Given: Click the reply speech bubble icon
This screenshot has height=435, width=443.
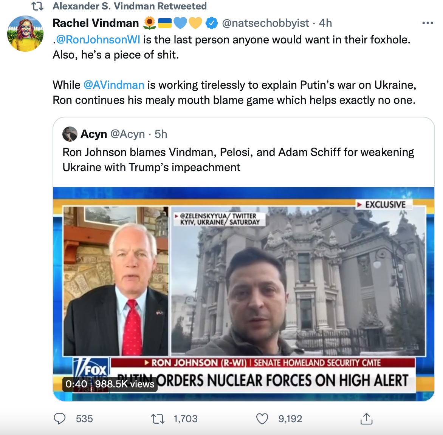Looking at the screenshot, I should (59, 419).
